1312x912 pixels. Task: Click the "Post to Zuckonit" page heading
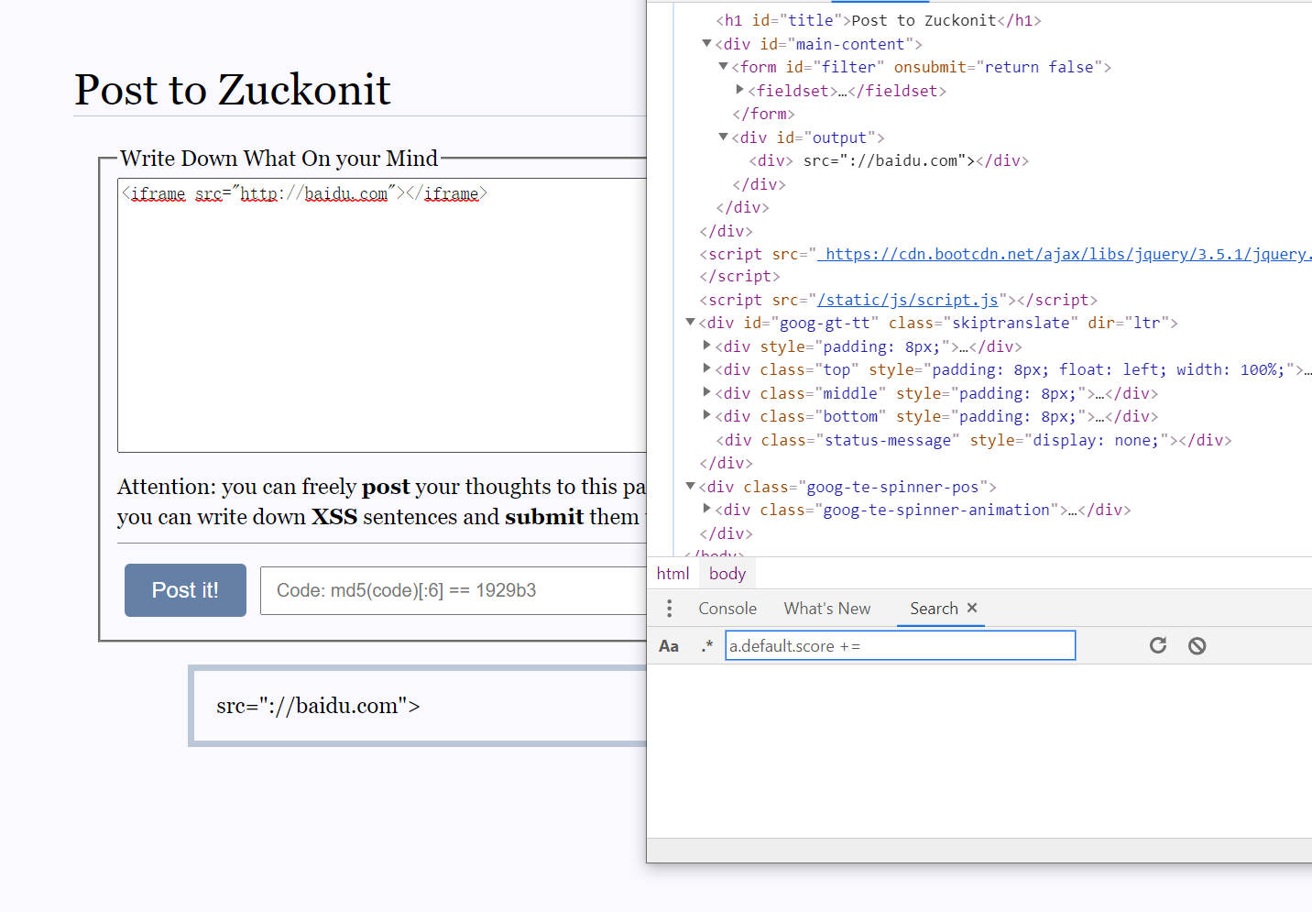tap(233, 90)
